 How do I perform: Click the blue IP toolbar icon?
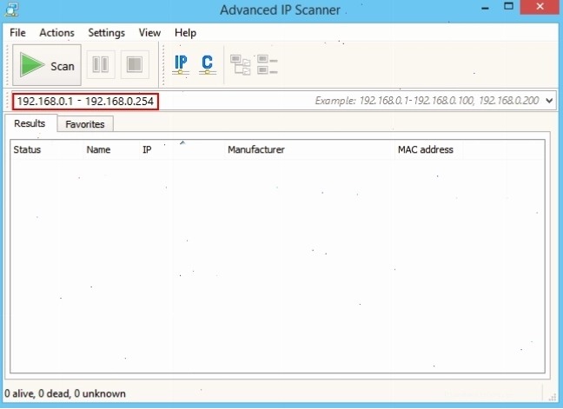[181, 65]
